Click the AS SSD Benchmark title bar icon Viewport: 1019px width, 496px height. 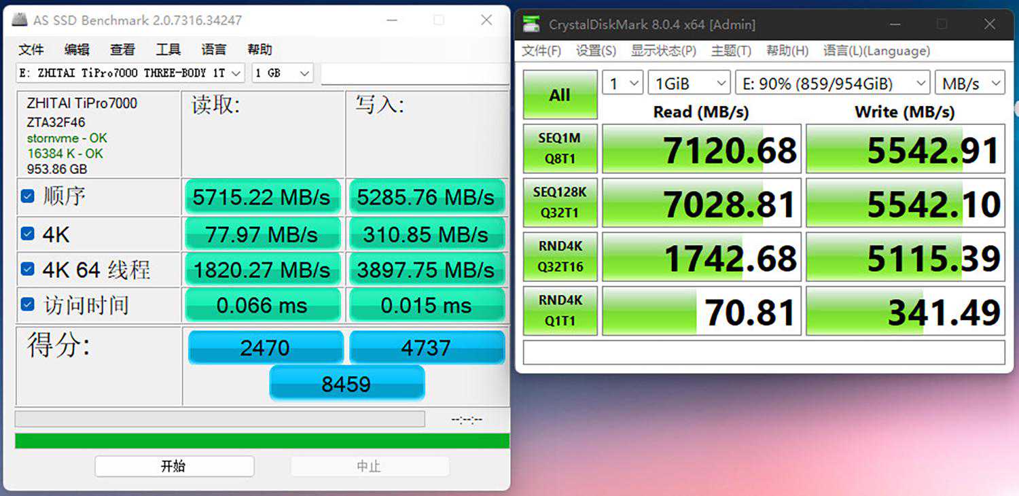(22, 20)
